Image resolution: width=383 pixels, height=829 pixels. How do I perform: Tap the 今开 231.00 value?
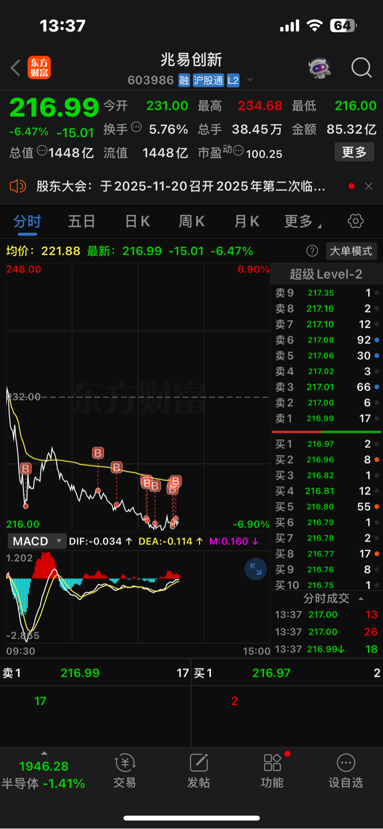pos(167,106)
